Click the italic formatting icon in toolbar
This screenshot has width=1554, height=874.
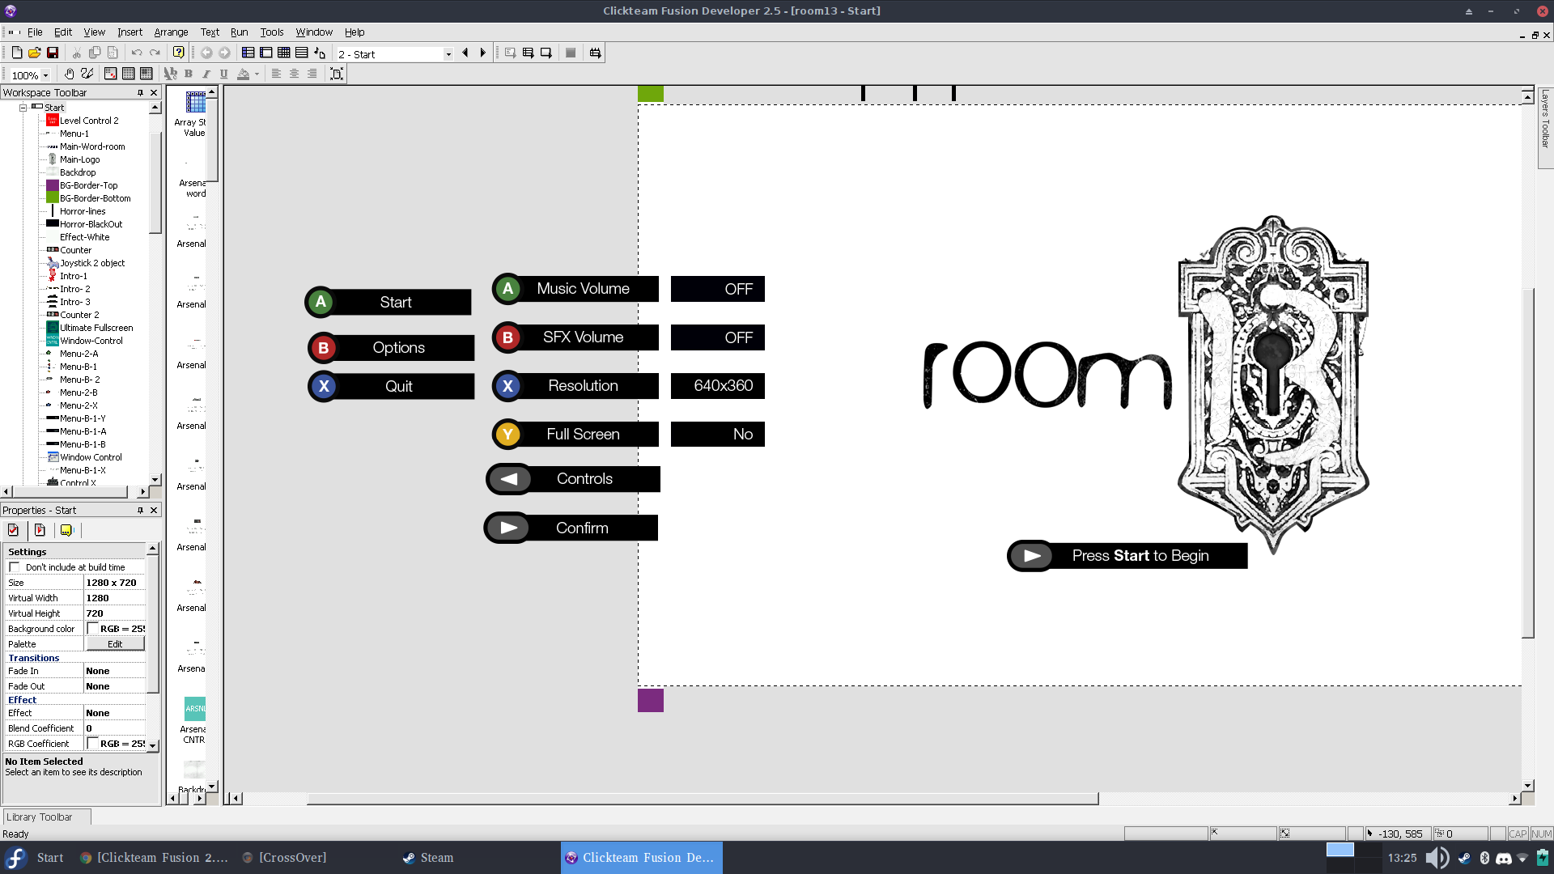click(206, 74)
